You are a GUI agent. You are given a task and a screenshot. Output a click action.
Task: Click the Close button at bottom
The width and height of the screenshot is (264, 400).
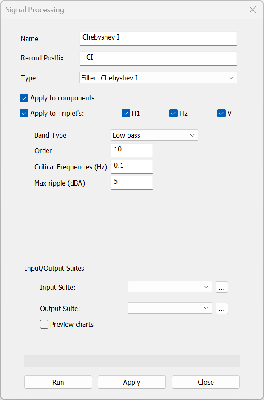206,382
